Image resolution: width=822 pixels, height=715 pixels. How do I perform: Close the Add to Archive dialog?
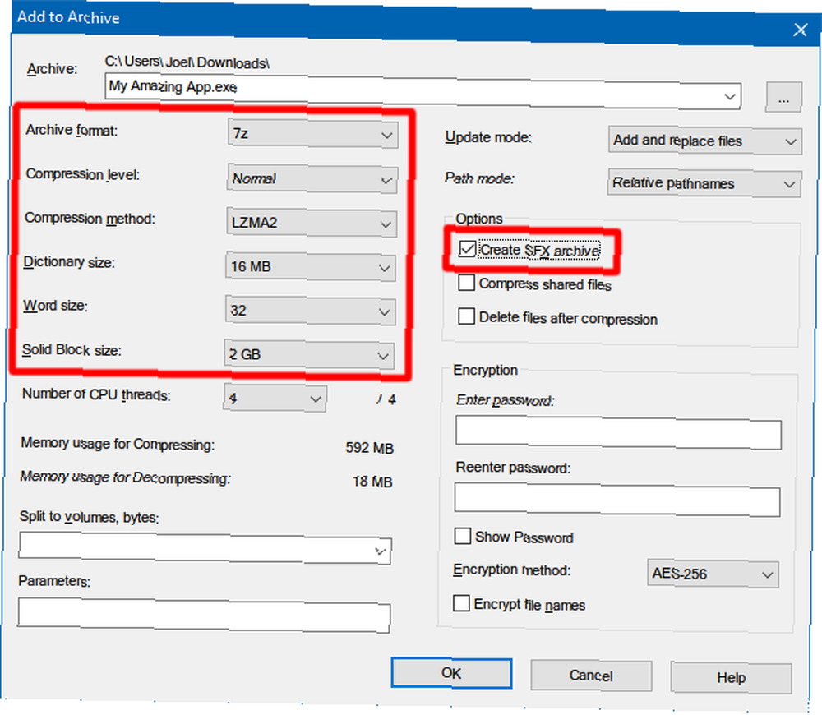(800, 30)
